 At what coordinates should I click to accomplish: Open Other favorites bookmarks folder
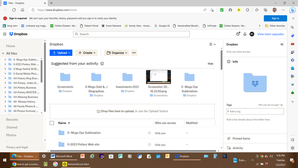tap(275, 26)
